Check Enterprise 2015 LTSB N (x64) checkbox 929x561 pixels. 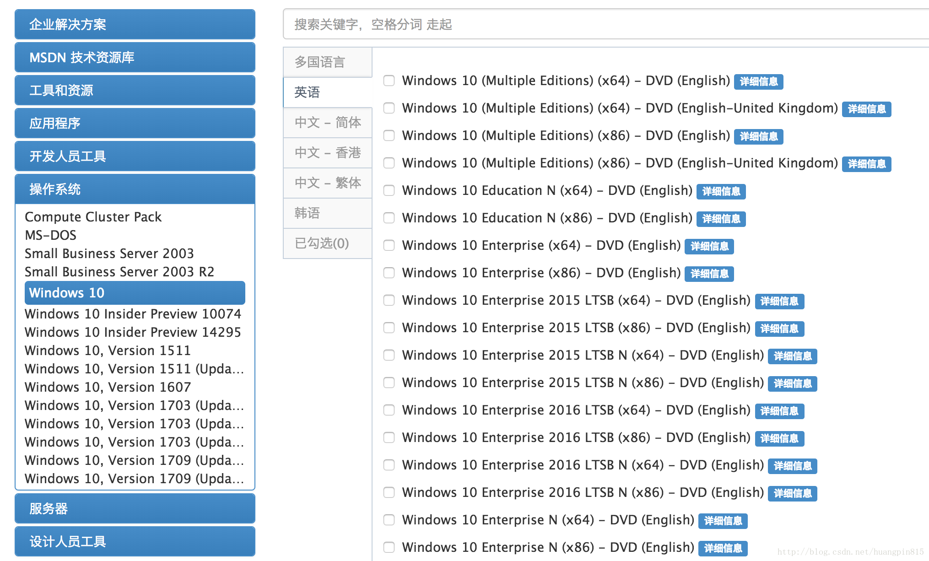[x=389, y=355]
